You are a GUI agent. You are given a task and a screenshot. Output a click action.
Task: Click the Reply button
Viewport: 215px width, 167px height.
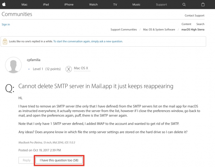pos(27,160)
